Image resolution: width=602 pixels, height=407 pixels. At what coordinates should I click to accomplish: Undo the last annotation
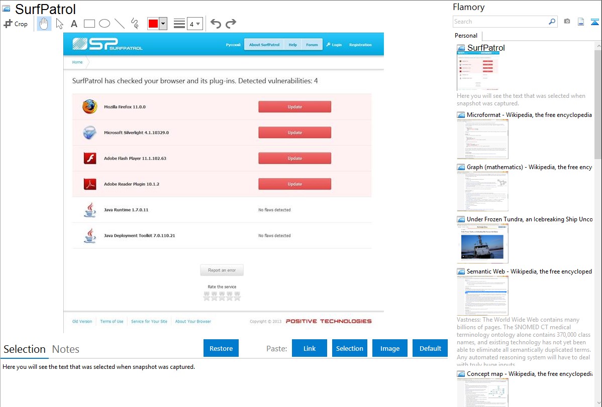pos(216,24)
